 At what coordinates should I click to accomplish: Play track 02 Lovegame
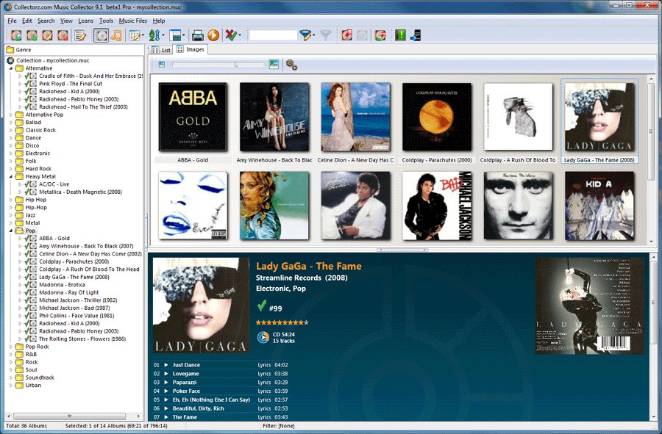(166, 374)
